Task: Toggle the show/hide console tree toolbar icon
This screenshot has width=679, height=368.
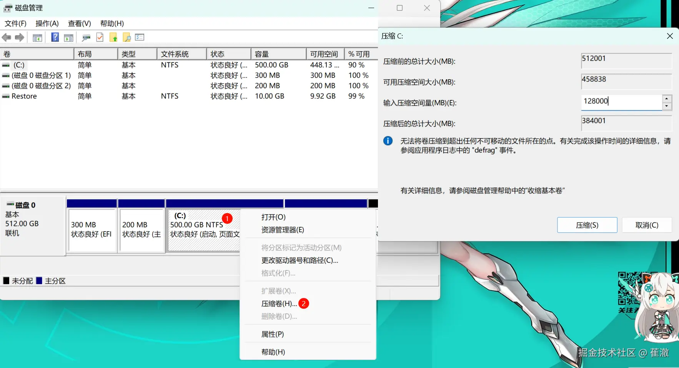Action: (37, 38)
